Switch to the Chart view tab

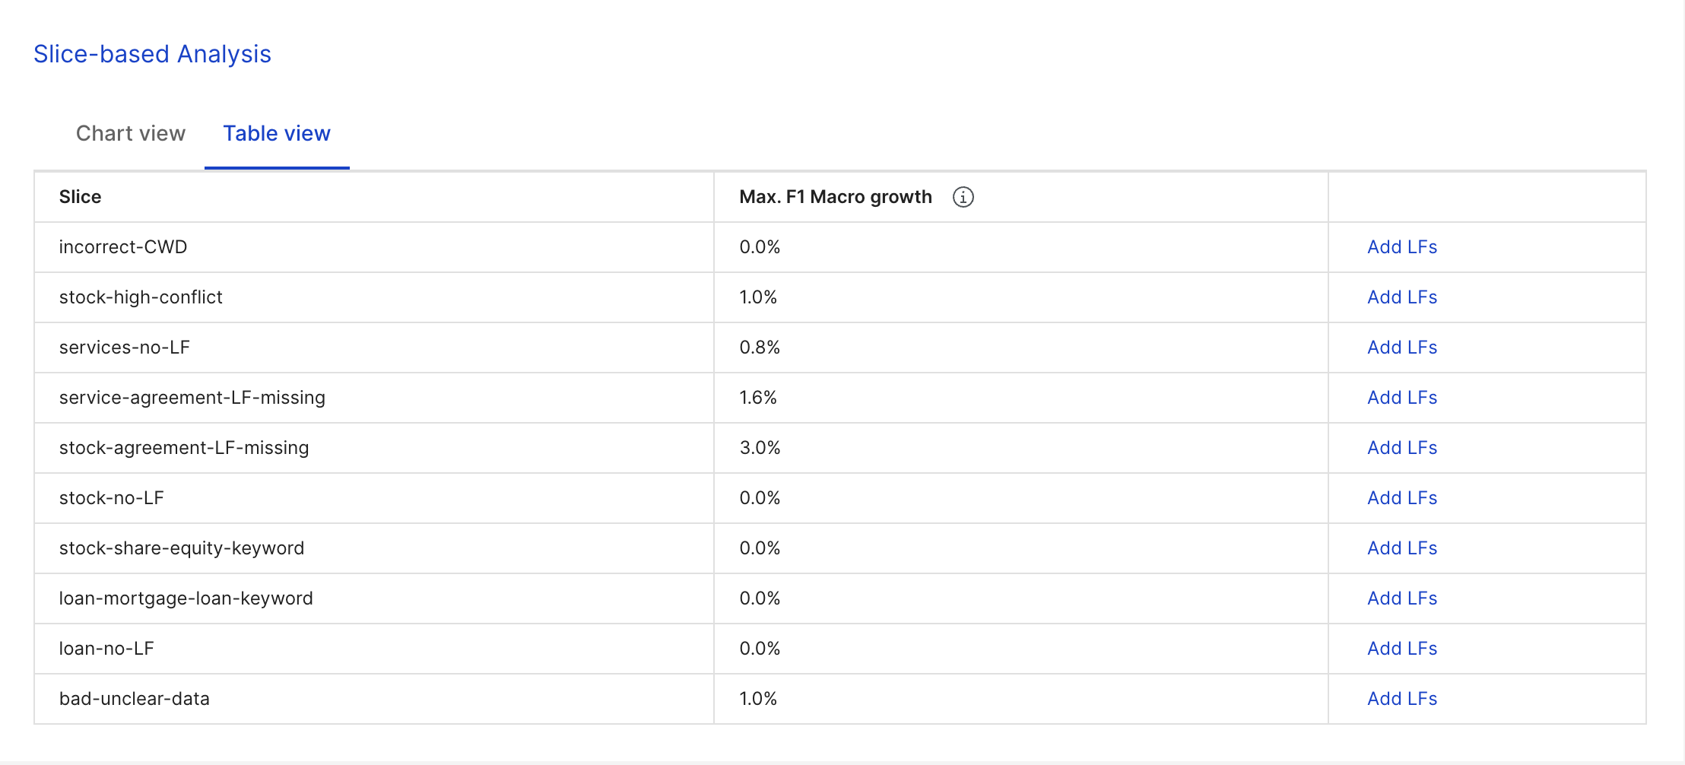pos(131,133)
